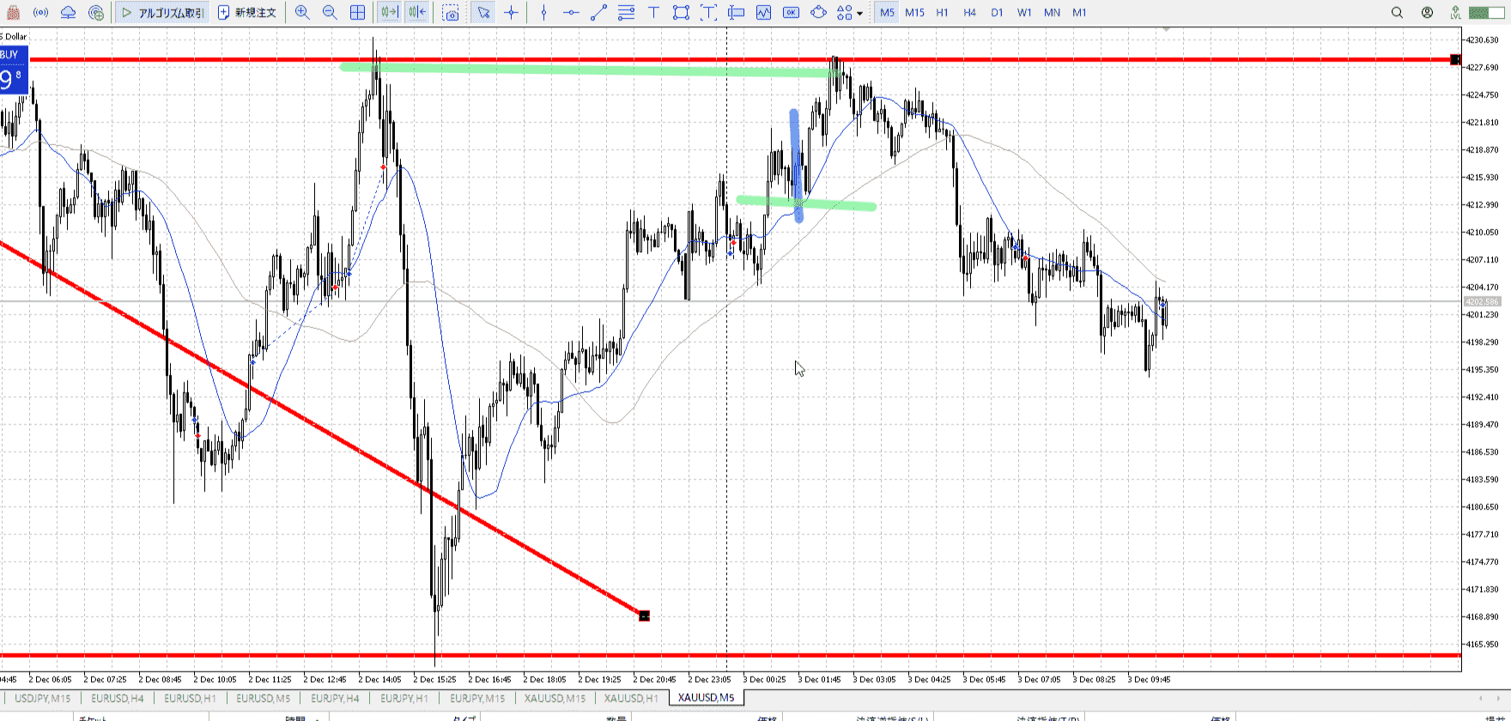Switch timeframe to H4
Image resolution: width=1511 pixels, height=721 pixels.
969,13
